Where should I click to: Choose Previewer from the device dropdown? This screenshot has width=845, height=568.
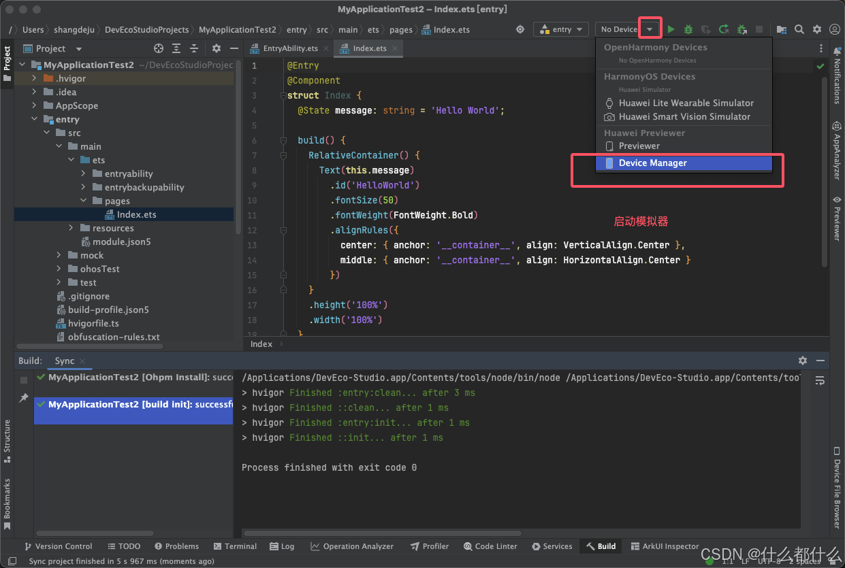(684, 146)
